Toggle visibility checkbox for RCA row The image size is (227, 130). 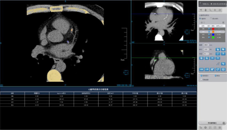209,37
